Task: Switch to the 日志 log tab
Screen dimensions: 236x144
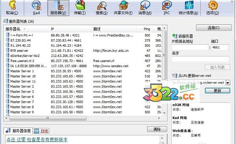Action: 41,131
